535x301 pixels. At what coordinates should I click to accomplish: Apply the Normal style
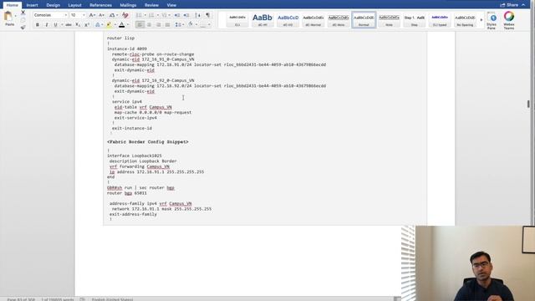[364, 20]
